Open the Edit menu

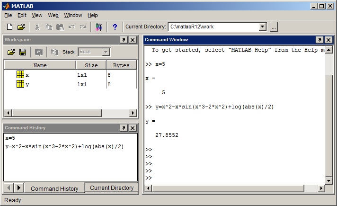[x=22, y=15]
